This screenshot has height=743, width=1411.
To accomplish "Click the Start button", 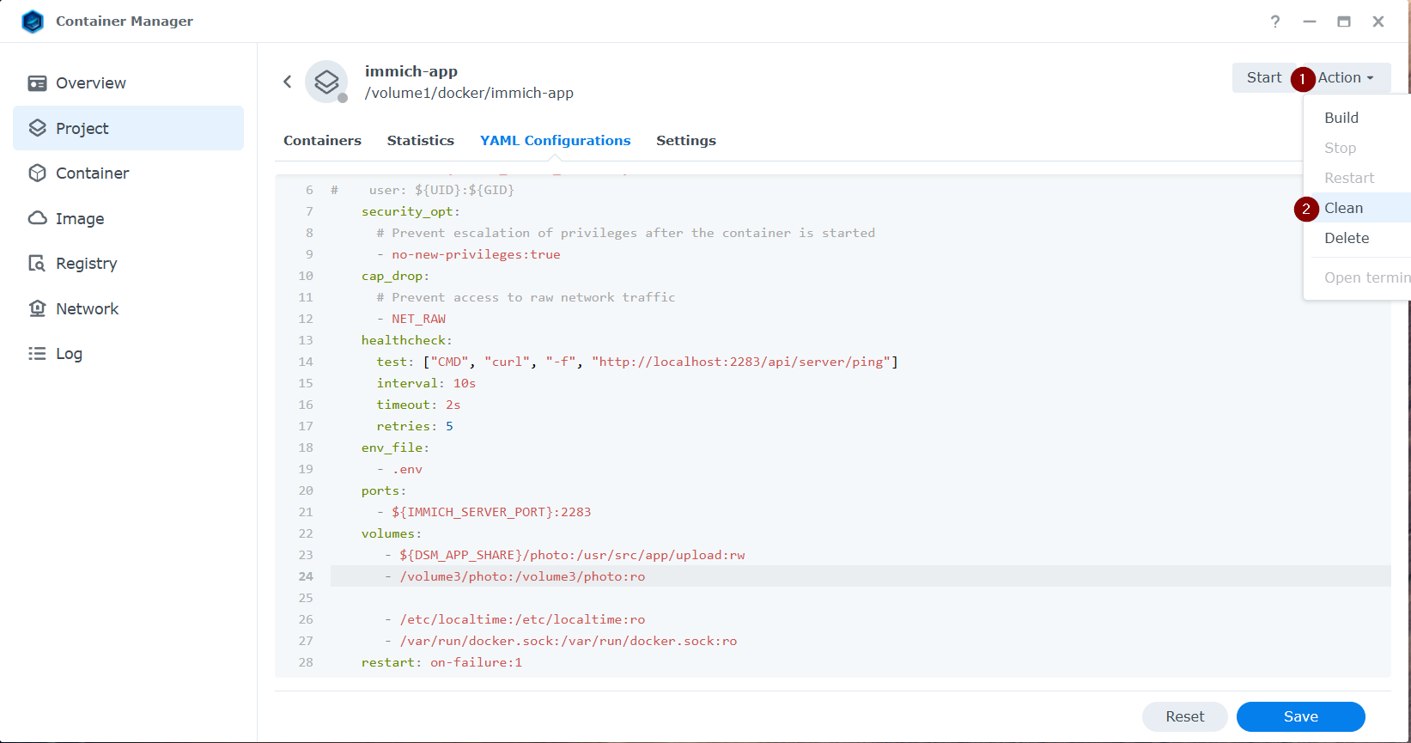I will tap(1264, 77).
